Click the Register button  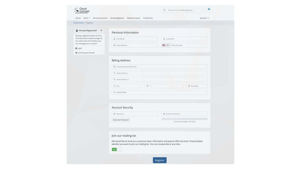coord(160,160)
